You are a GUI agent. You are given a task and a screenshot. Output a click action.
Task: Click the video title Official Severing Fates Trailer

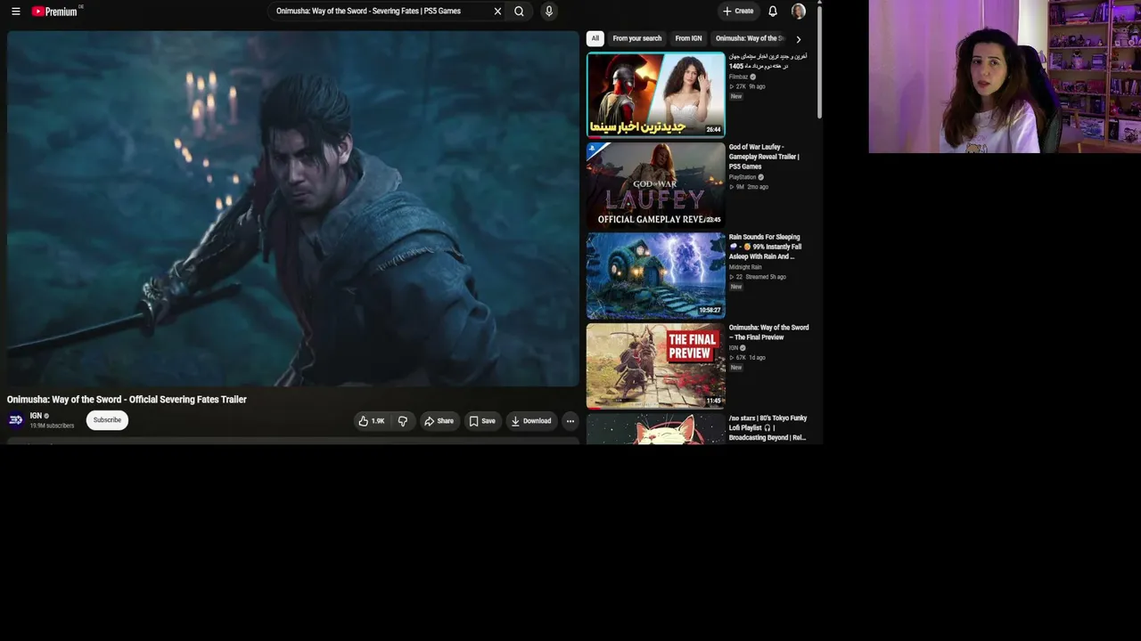coord(127,400)
